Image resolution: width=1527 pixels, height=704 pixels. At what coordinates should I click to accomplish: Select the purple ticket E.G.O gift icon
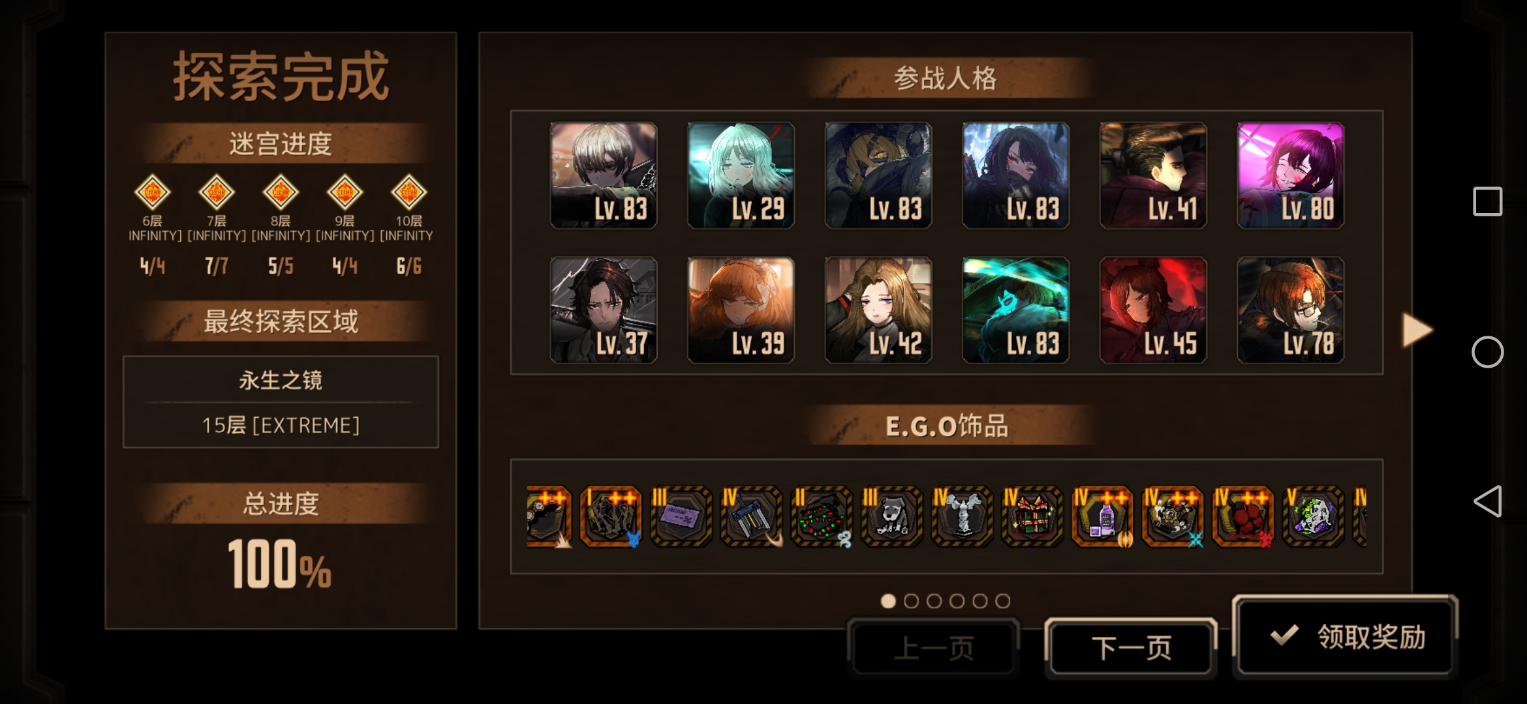pos(681,517)
